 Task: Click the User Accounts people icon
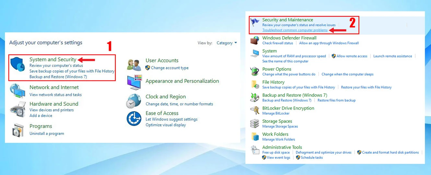(x=134, y=65)
